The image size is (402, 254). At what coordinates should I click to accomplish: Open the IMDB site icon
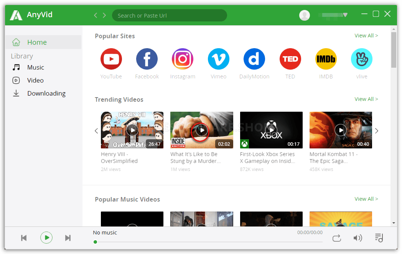[326, 59]
